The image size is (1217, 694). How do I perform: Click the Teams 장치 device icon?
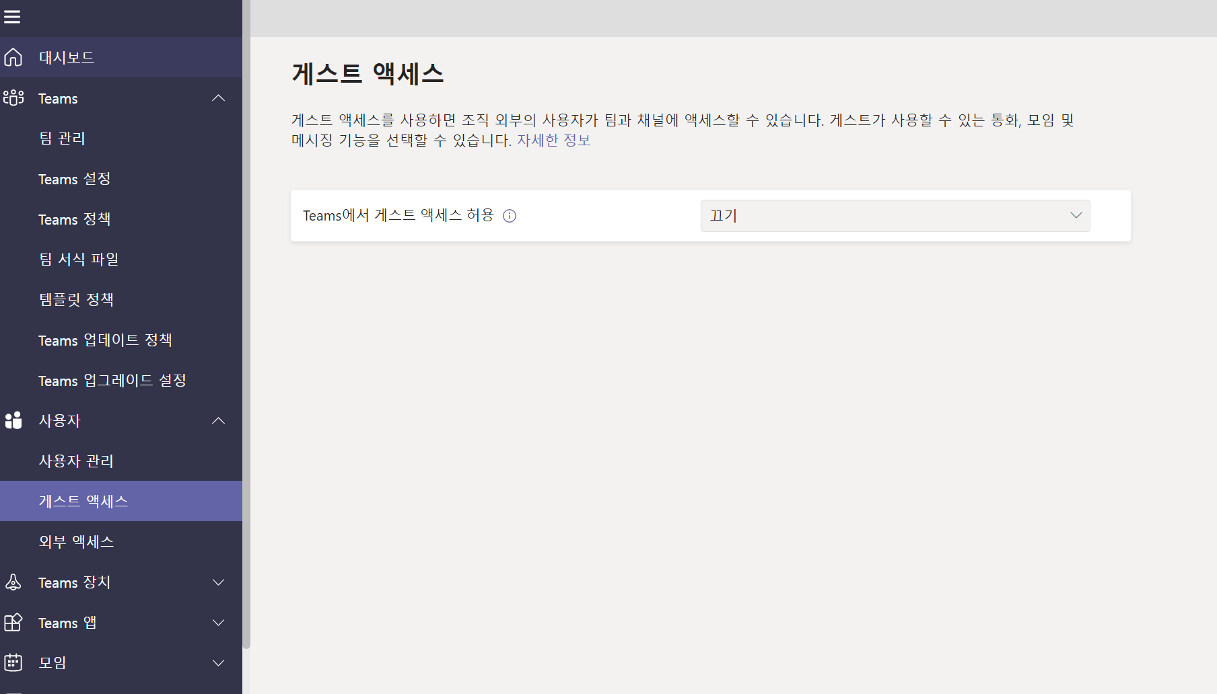click(x=13, y=582)
